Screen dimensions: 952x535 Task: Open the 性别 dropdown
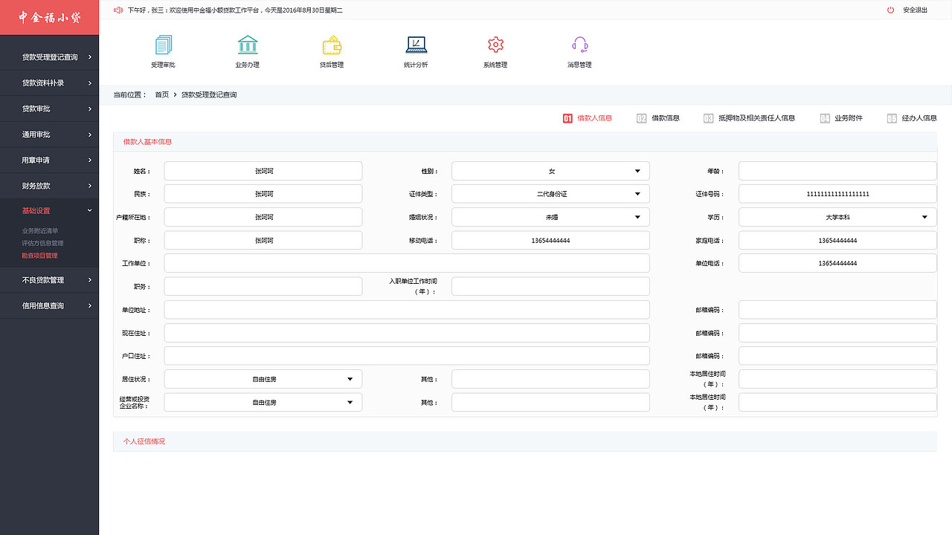(550, 171)
